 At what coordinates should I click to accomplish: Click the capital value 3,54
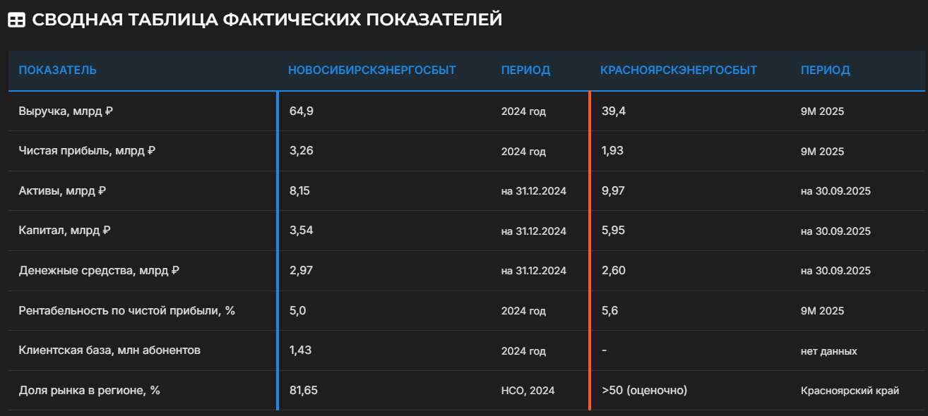(302, 231)
